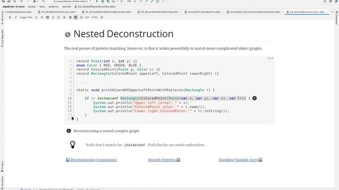
Task: Click the docs breadcrumb segment
Action: (x=42, y=7)
